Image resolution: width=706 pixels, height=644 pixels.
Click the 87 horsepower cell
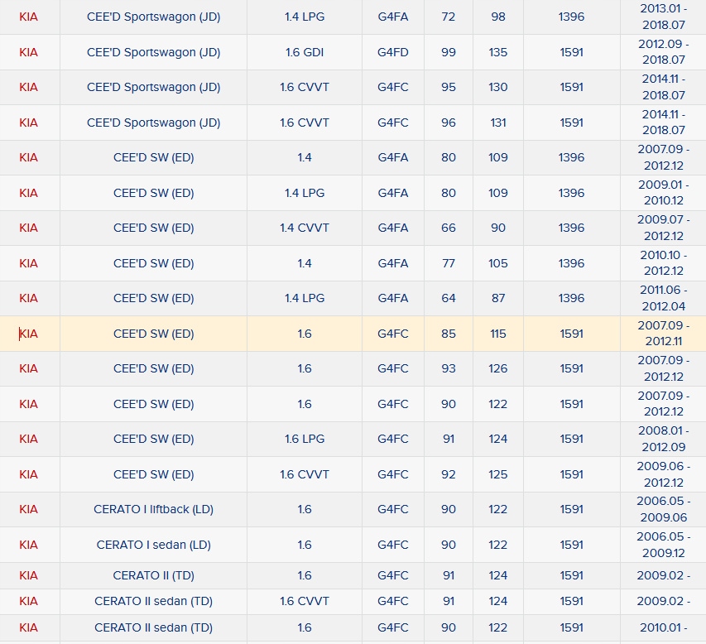(498, 298)
